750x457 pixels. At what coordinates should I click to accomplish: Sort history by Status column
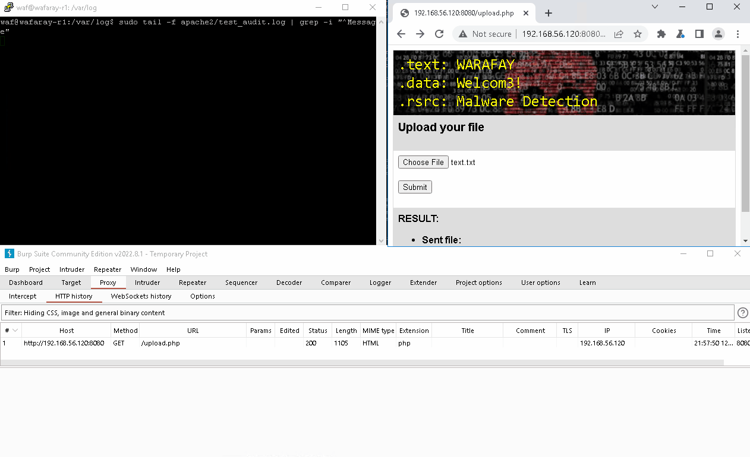(x=318, y=331)
